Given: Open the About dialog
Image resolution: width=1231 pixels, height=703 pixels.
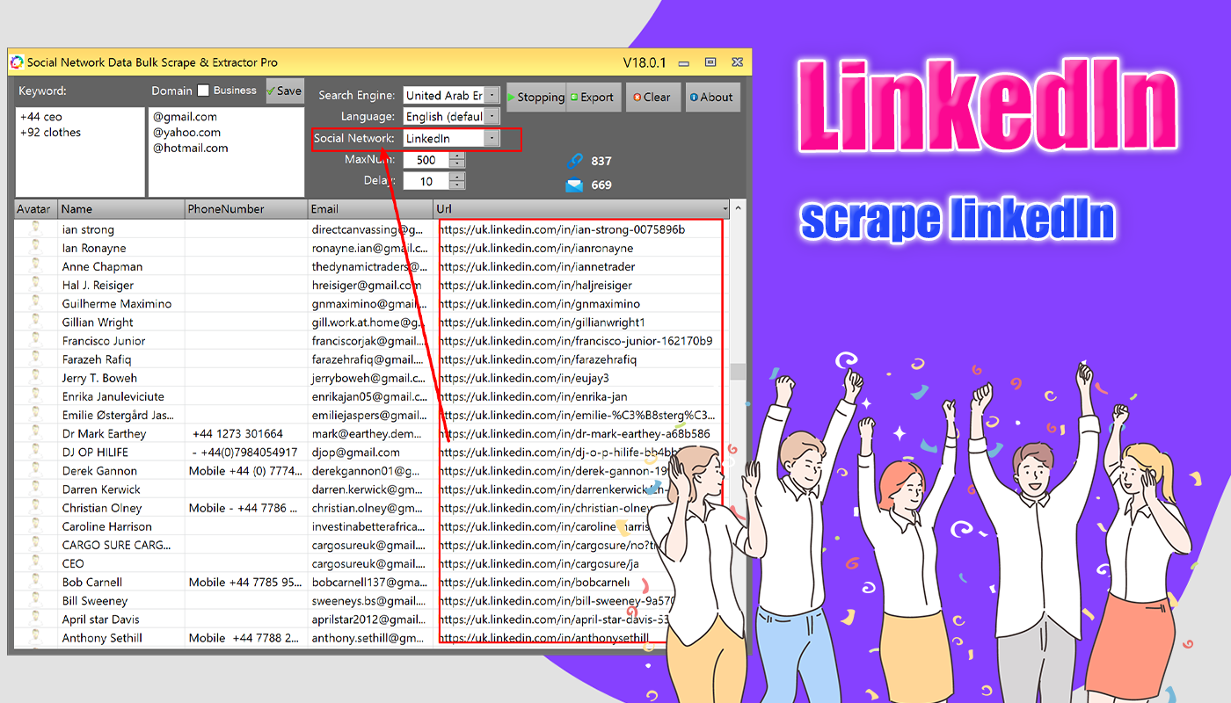Looking at the screenshot, I should 711,98.
